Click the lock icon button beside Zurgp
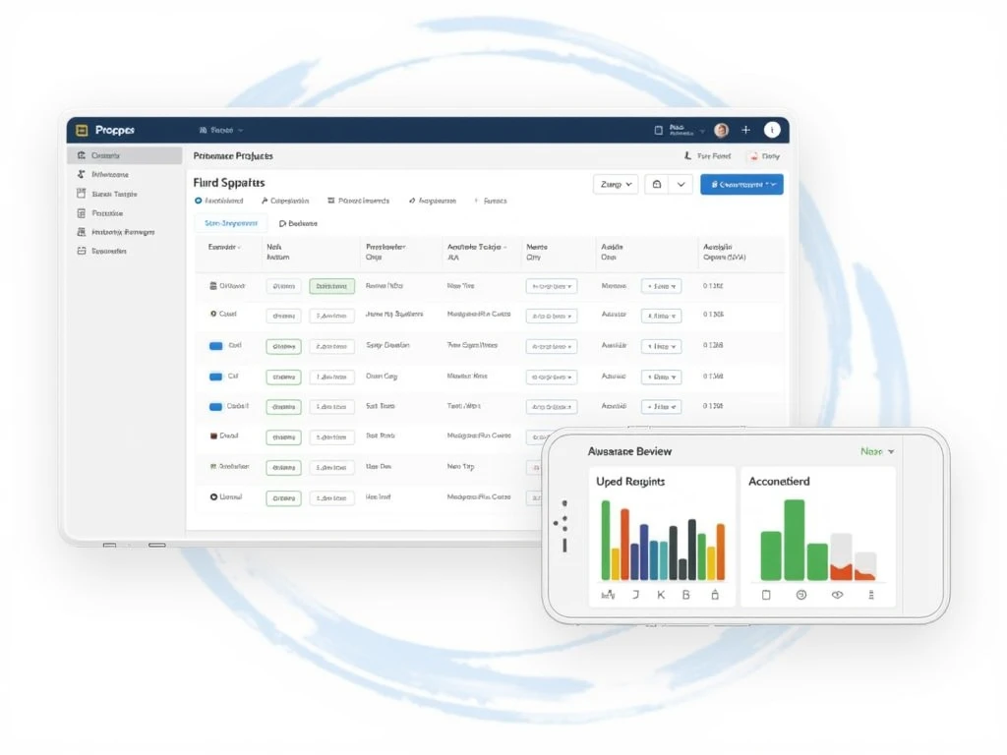The image size is (1007, 755). [x=656, y=184]
